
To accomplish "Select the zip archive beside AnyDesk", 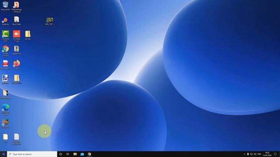I will coord(28,35).
